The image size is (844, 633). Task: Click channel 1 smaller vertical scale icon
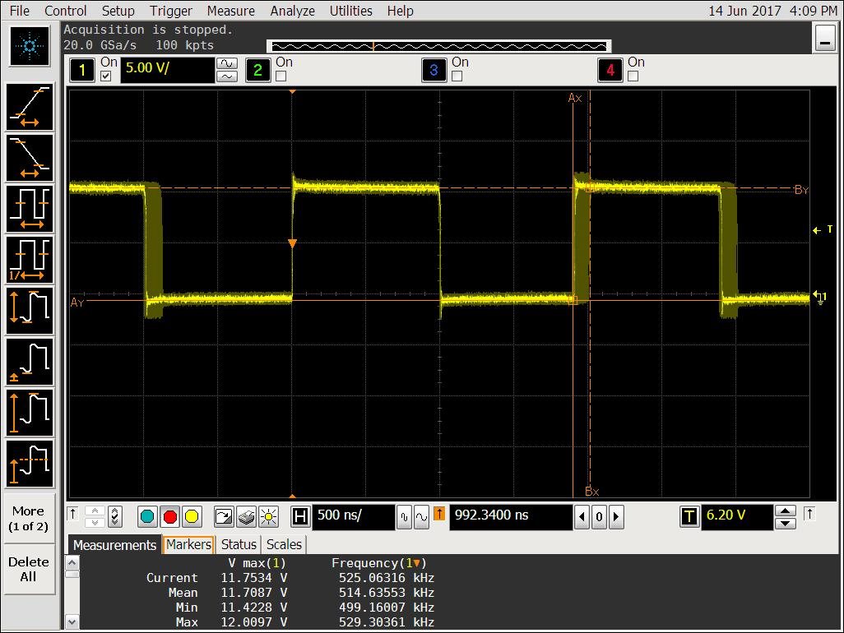tap(227, 76)
